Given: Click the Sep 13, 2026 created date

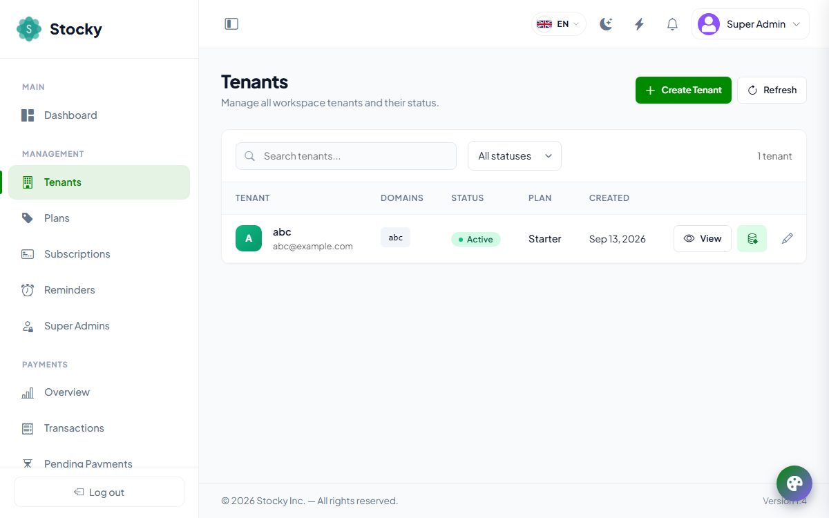Looking at the screenshot, I should pos(618,239).
